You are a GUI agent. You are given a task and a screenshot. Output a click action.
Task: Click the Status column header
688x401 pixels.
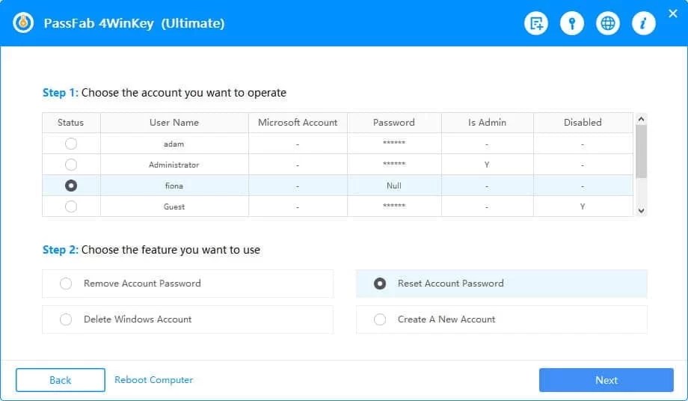coord(70,123)
